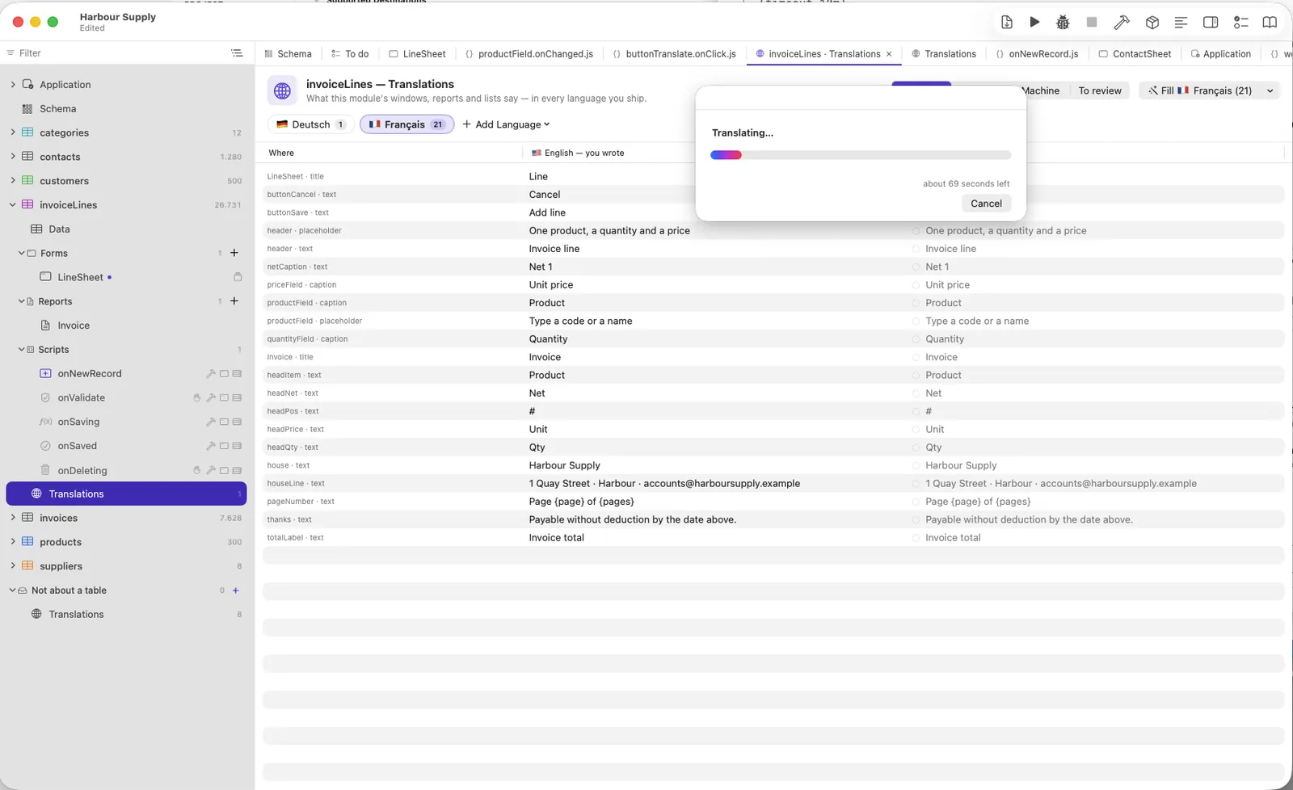Screen dimensions: 1293x790
Task: Click the import document toolbar icon
Action: click(x=1006, y=23)
